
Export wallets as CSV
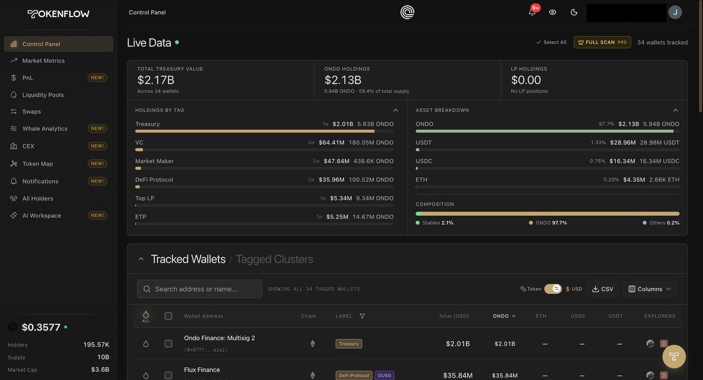click(602, 289)
